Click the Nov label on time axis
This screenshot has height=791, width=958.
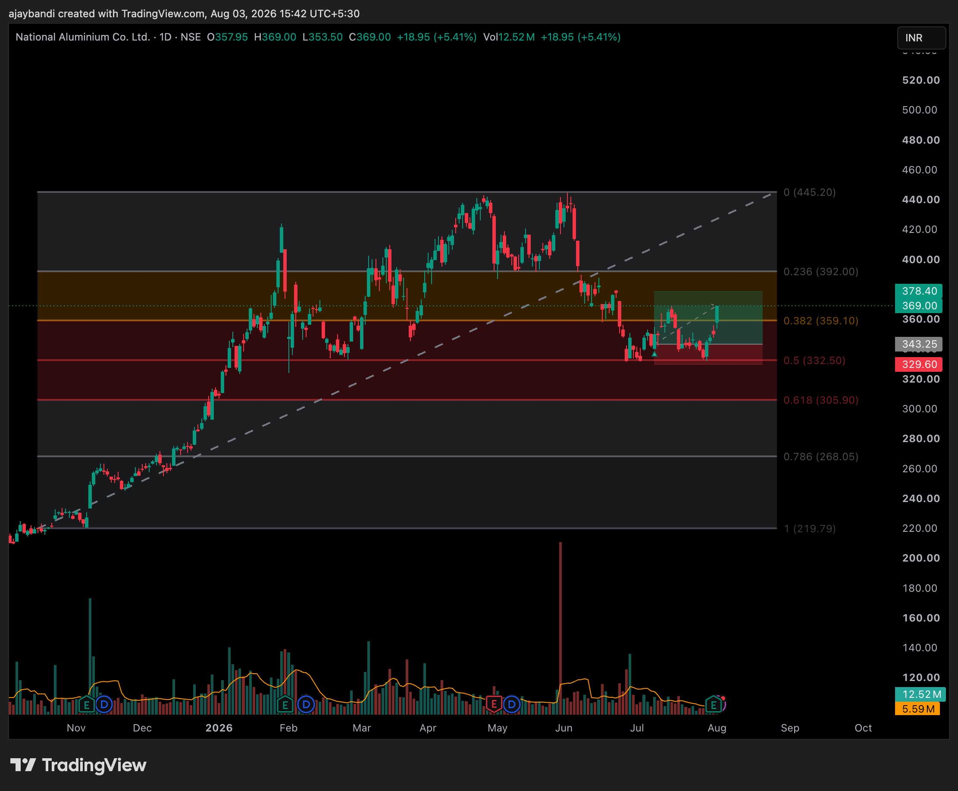point(76,728)
